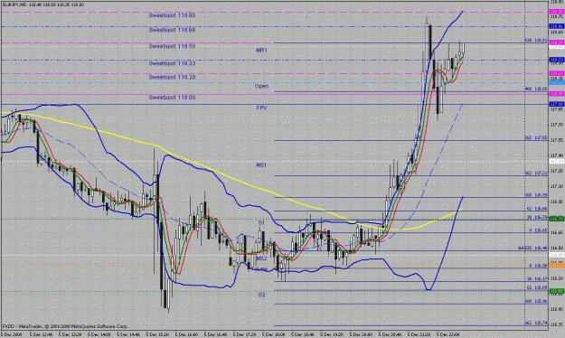This screenshot has width=565, height=338.
Task: Click the 116.50 price axis value
Action: coord(557,248)
